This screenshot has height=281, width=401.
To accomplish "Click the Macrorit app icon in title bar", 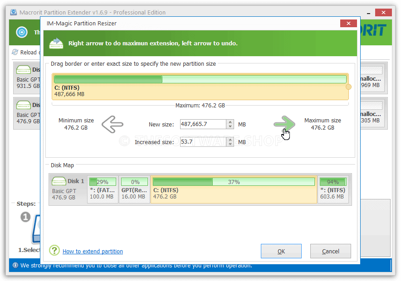I will pyautogui.click(x=14, y=12).
